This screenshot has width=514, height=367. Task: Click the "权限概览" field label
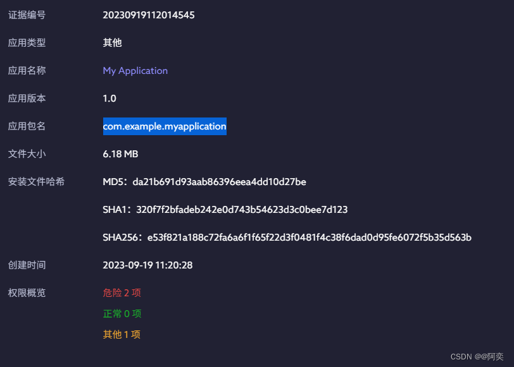tap(27, 292)
